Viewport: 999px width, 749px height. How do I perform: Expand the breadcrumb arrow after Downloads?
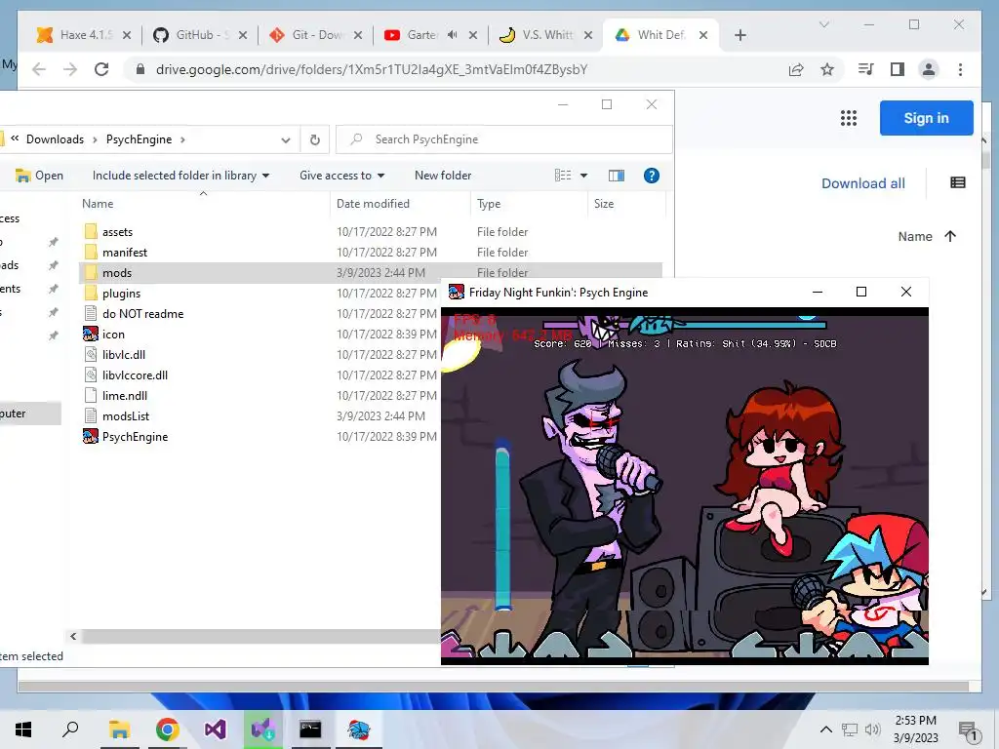tap(95, 139)
